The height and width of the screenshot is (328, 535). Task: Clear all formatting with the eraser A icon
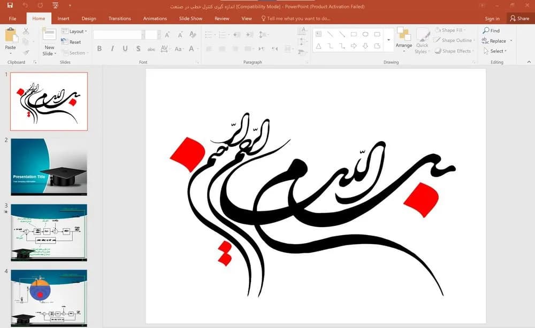tap(193, 34)
